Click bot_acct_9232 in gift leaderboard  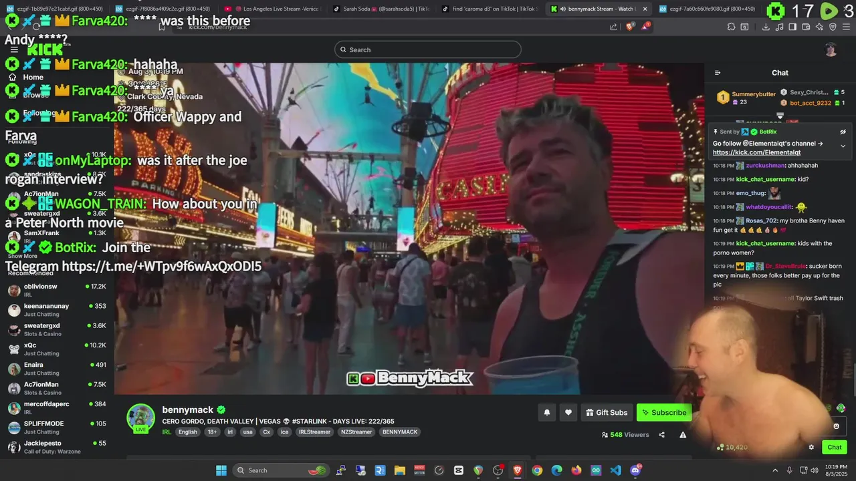tap(811, 103)
